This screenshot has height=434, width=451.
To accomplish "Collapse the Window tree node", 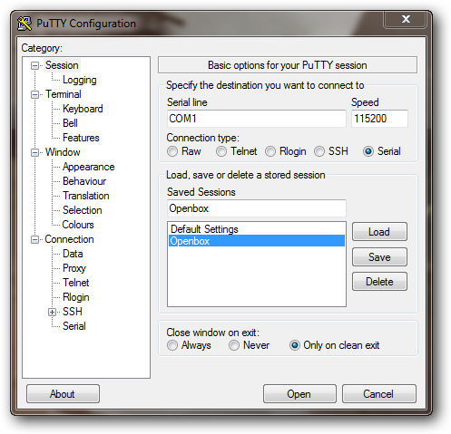I will pos(35,152).
